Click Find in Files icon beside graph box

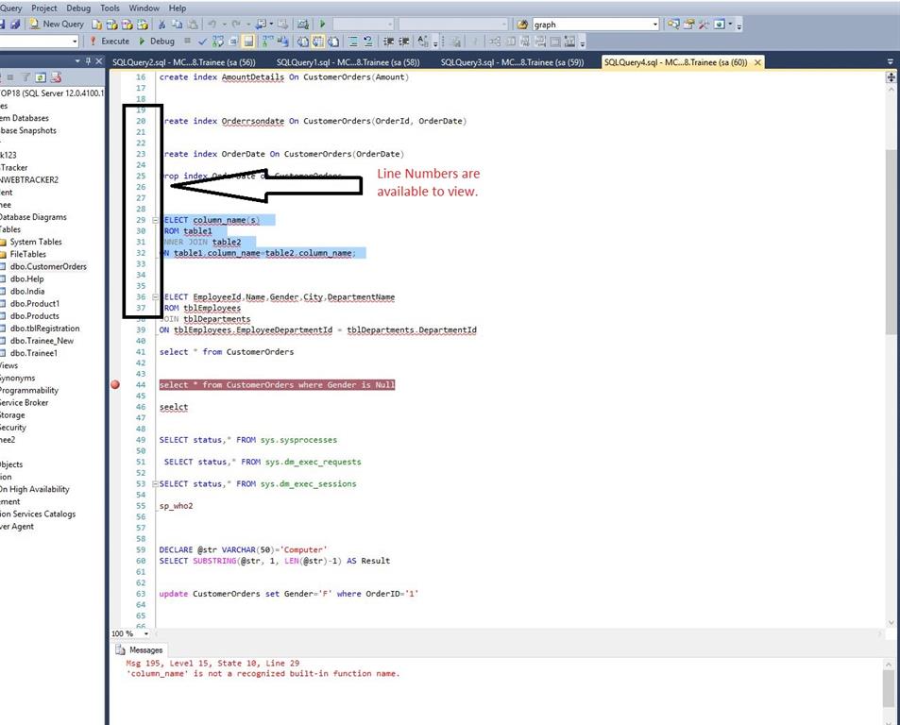(x=522, y=25)
